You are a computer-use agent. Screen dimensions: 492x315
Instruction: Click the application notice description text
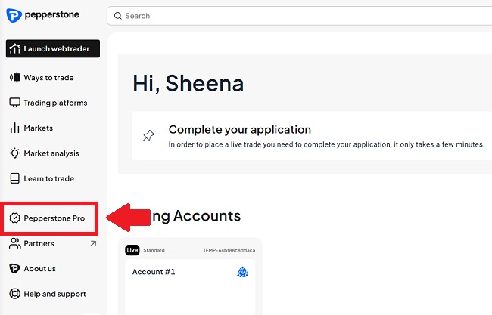pos(327,144)
